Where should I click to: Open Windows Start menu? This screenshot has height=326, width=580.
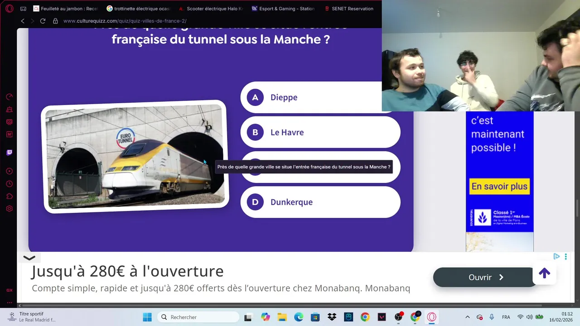(x=147, y=317)
